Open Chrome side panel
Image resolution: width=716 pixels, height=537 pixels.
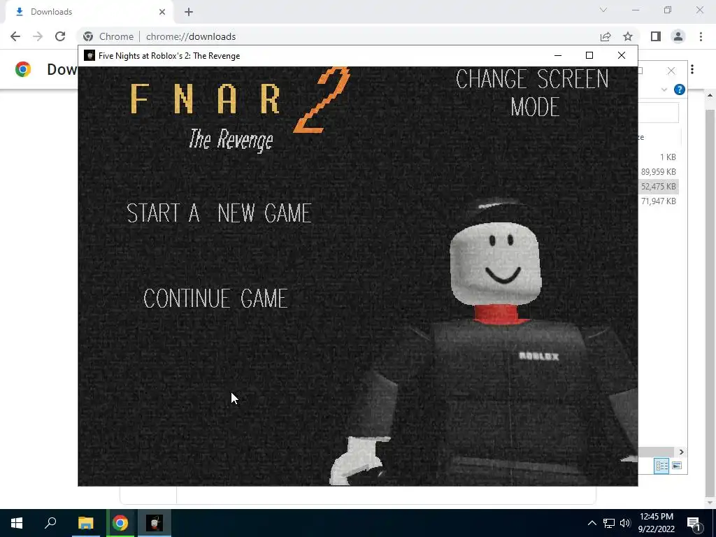click(x=656, y=36)
